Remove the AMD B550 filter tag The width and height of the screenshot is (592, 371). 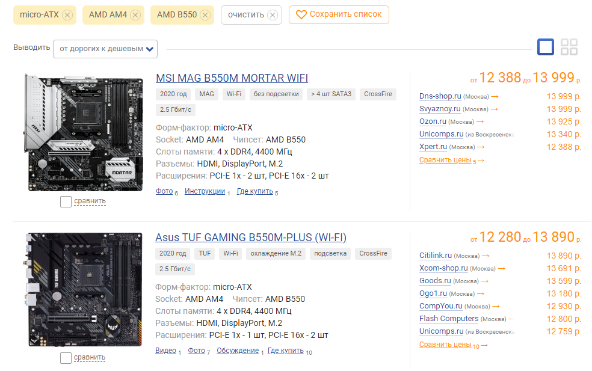pos(205,15)
